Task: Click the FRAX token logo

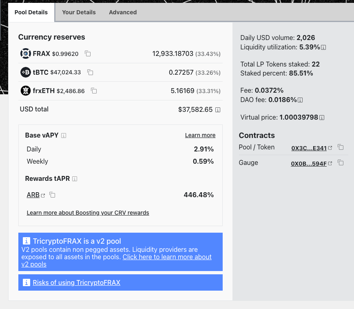Action: point(26,53)
